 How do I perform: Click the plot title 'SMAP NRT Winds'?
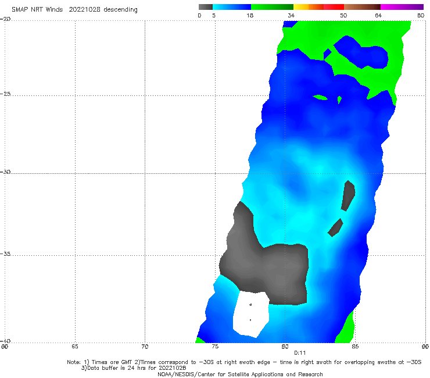click(x=37, y=9)
